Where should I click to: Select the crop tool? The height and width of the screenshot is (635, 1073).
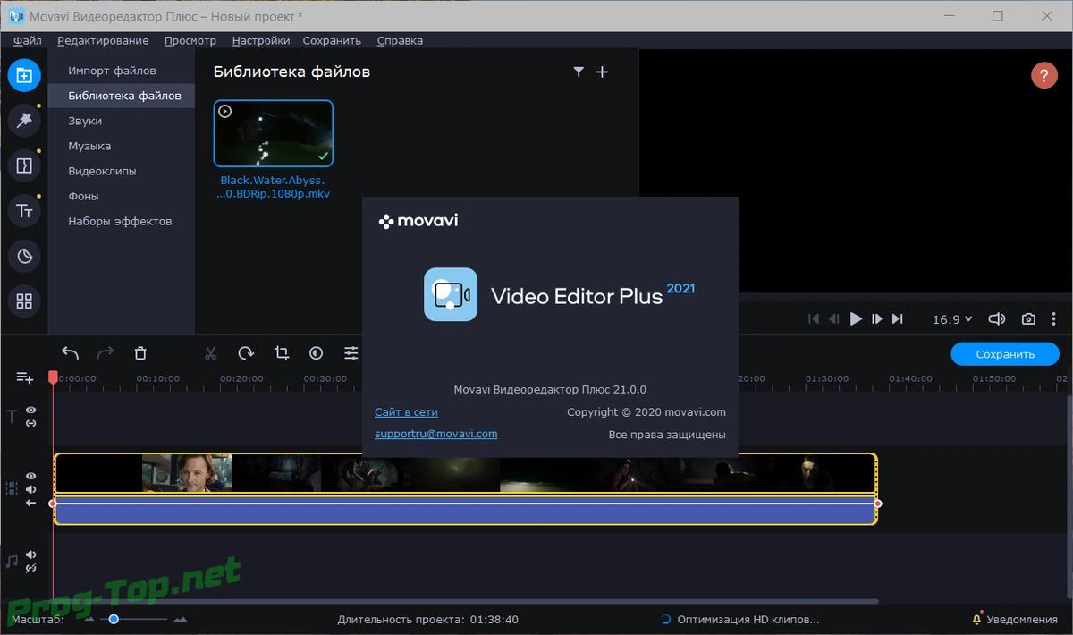point(282,353)
